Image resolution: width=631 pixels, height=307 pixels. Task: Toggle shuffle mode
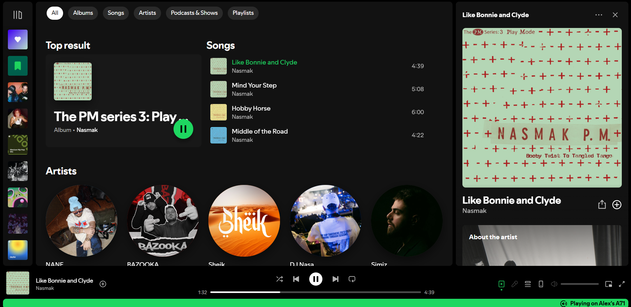click(279, 279)
